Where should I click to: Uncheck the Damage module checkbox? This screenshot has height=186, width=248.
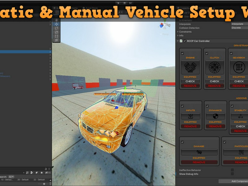coord(182,142)
